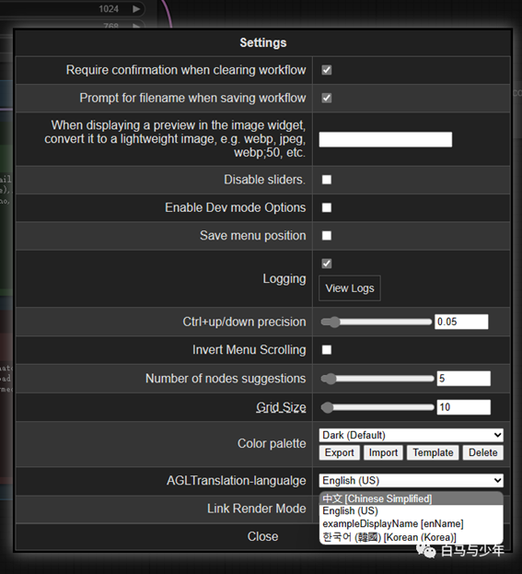Click the arrow next to 1024 value
The height and width of the screenshot is (574, 522).
tap(136, 9)
